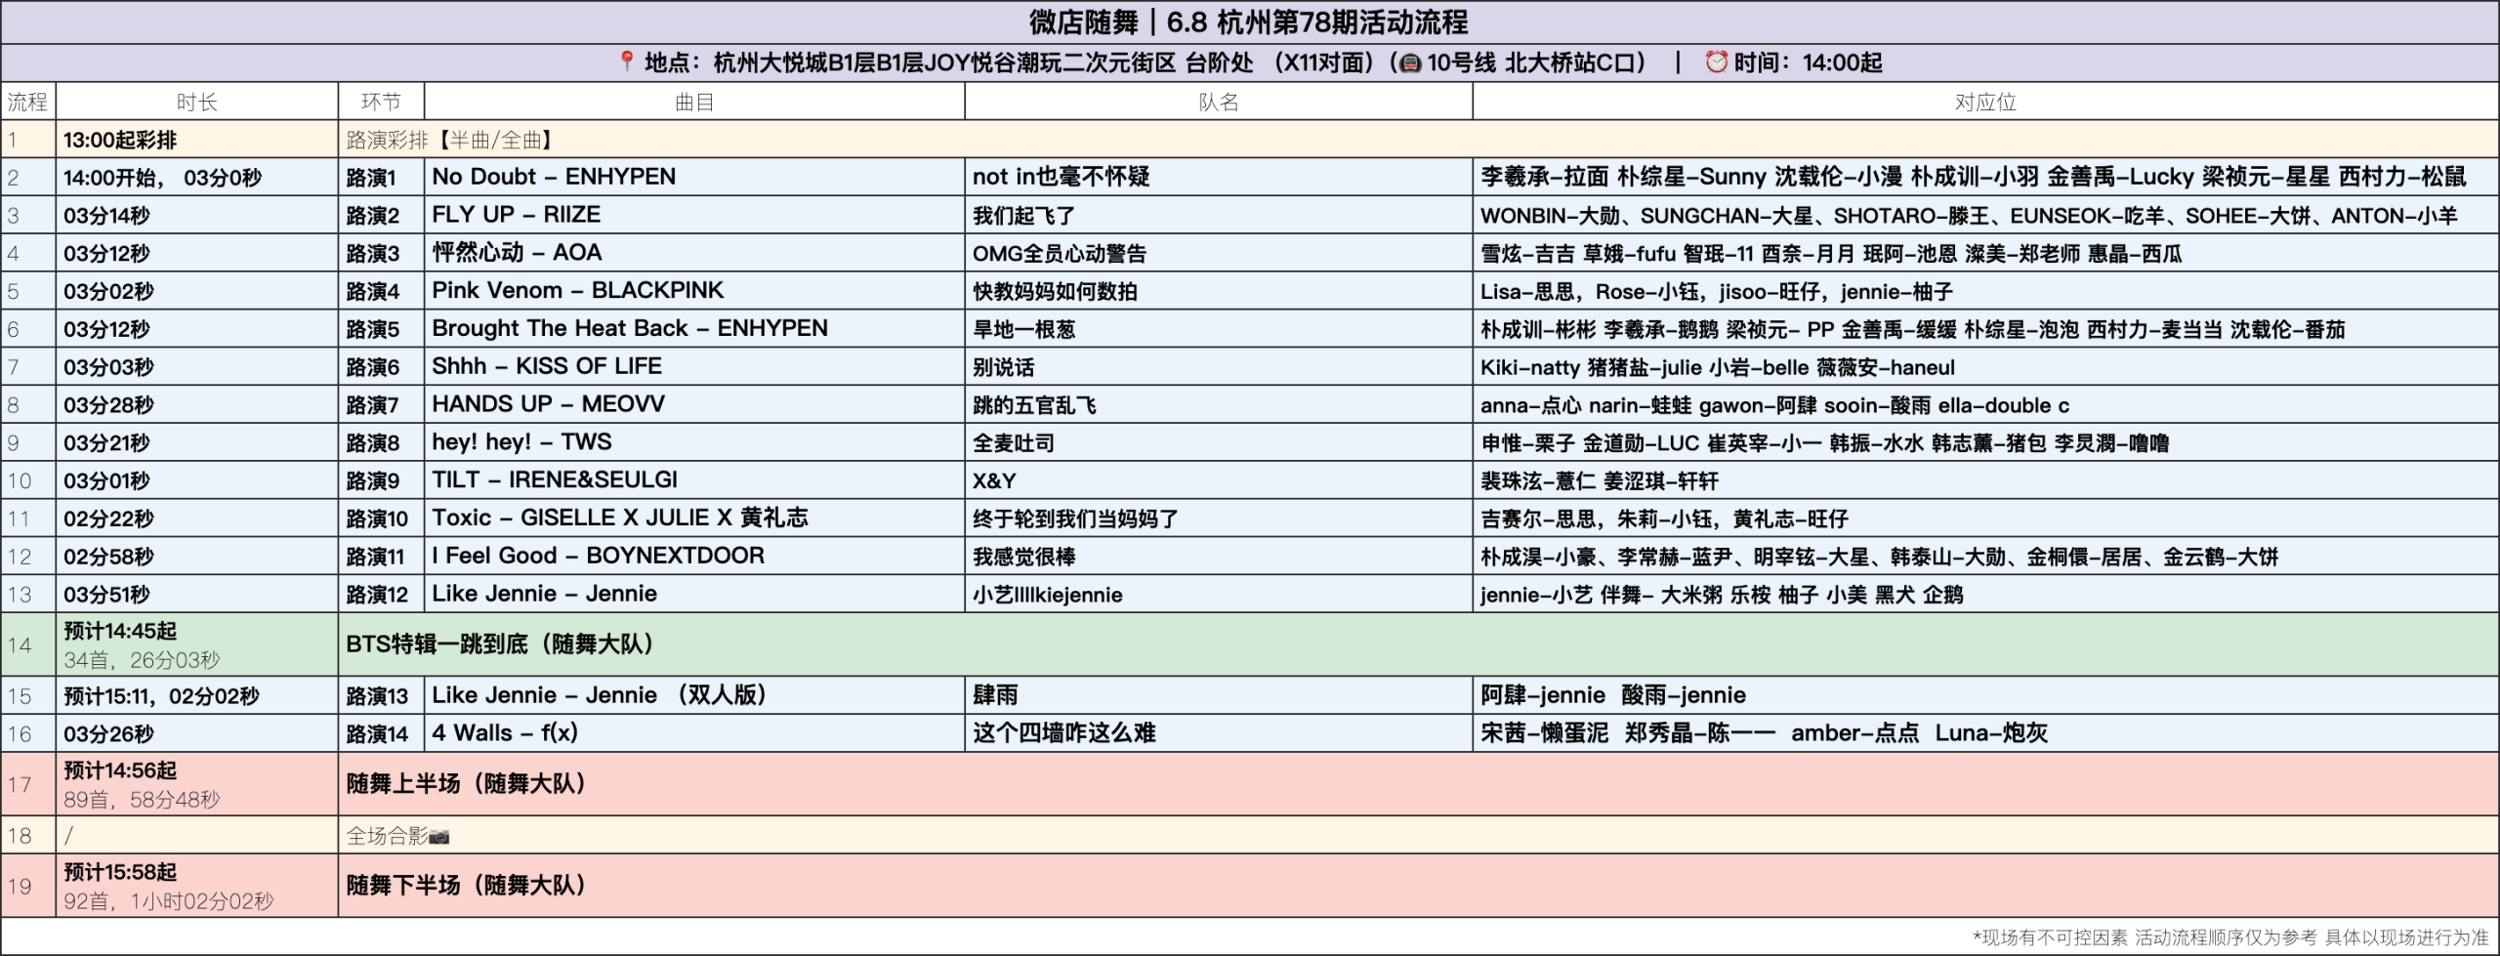2500x956 pixels.
Task: Click the cell 路演彩排【半曲/全曲】
Action: pyautogui.click(x=1418, y=140)
